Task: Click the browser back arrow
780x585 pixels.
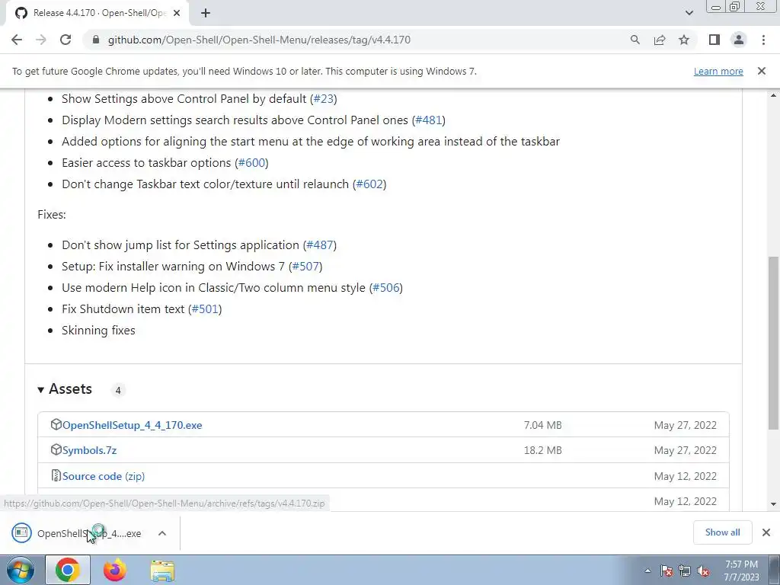Action: coord(17,40)
